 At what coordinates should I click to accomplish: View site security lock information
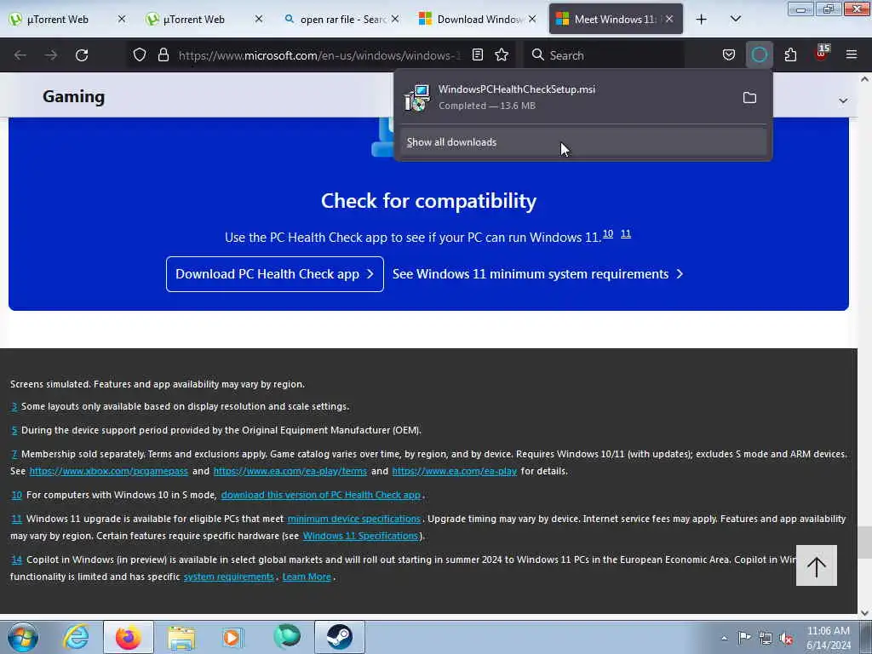(163, 54)
